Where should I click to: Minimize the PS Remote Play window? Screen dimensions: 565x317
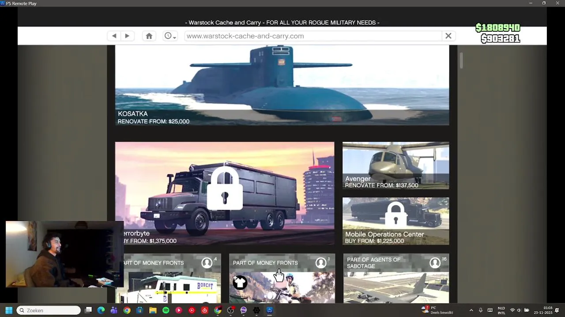point(531,3)
